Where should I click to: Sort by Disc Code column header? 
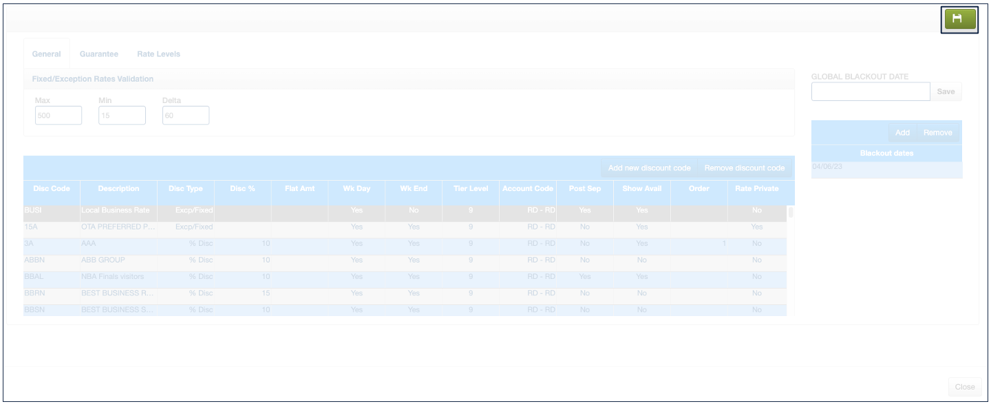click(x=52, y=189)
